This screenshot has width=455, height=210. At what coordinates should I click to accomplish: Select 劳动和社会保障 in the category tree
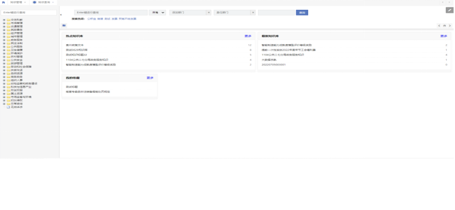point(21,67)
